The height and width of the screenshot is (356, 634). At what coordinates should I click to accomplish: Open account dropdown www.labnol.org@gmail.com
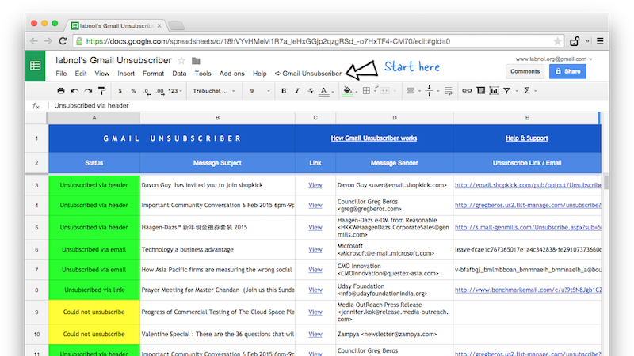point(554,59)
